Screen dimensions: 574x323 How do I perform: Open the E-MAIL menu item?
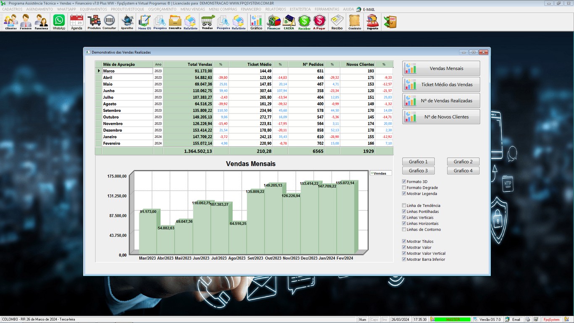366,9
